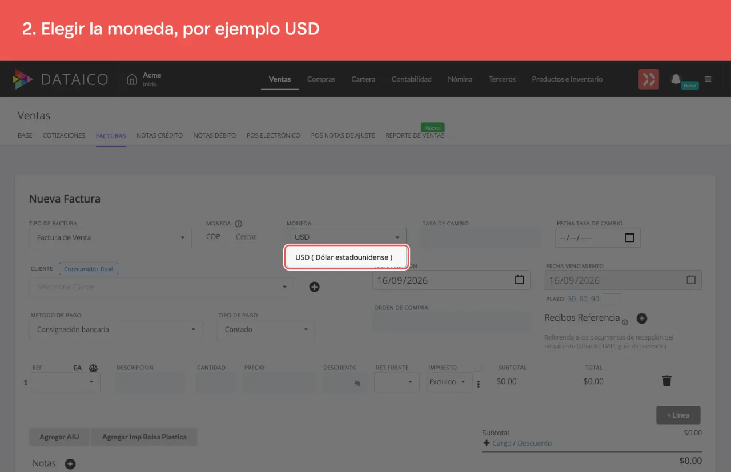Set plazo to 30 days
This screenshot has width=731, height=472.
(572, 299)
